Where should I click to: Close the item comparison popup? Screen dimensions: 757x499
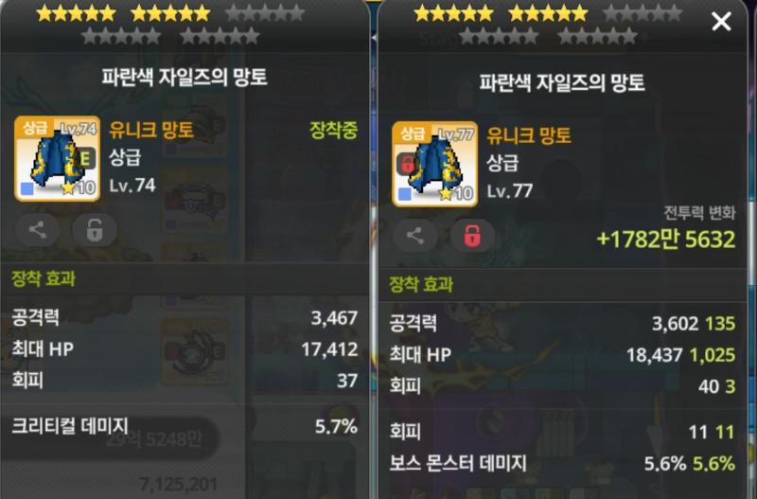(x=721, y=21)
